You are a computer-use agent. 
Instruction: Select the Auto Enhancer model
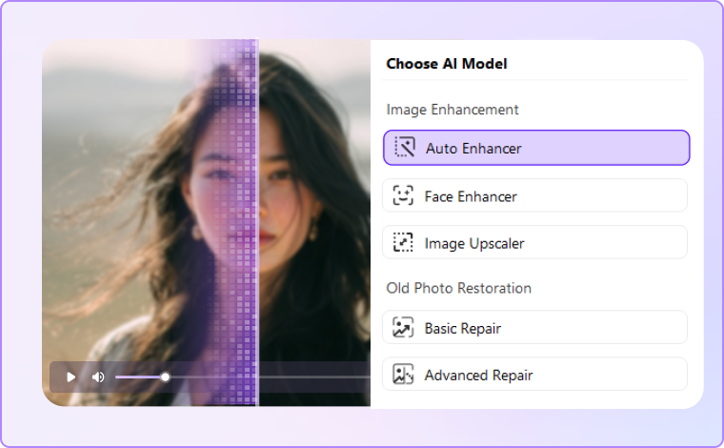(x=536, y=148)
